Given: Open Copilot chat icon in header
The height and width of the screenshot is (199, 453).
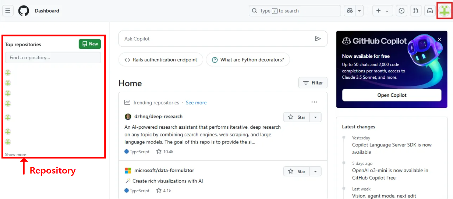Looking at the screenshot, I should 350,11.
